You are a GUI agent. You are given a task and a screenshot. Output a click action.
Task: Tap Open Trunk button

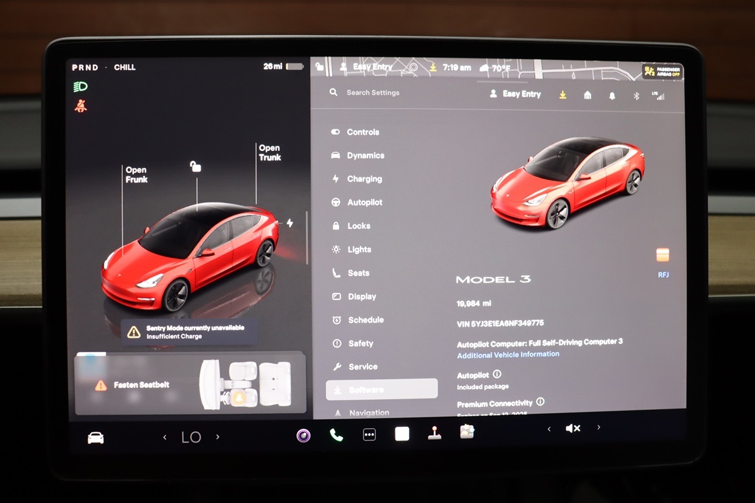click(x=269, y=153)
